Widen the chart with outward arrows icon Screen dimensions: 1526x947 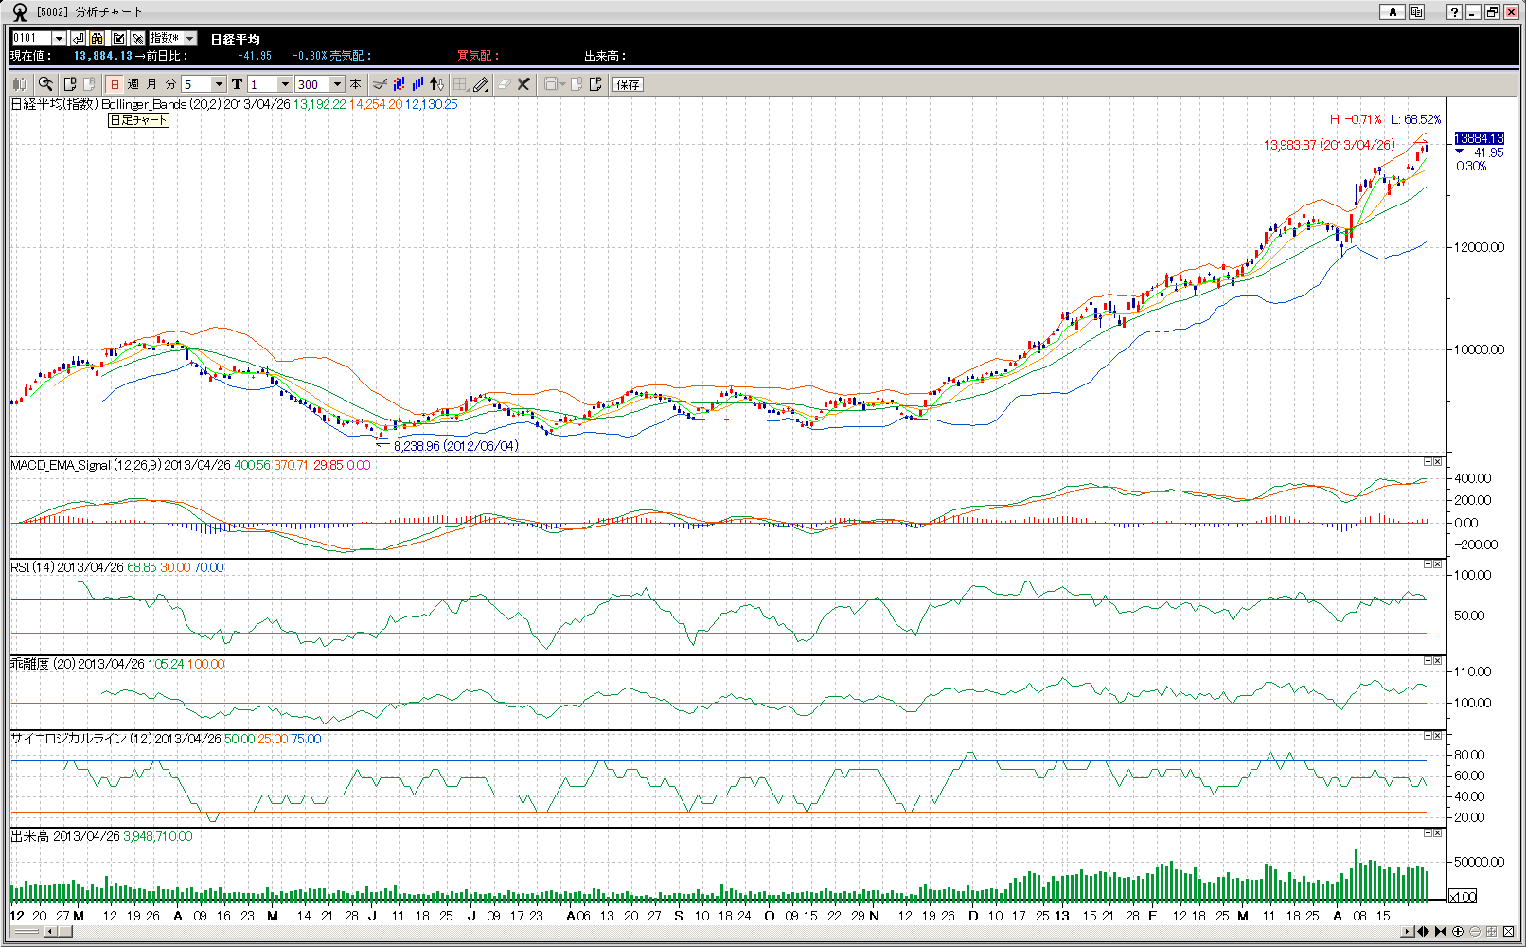(1423, 932)
